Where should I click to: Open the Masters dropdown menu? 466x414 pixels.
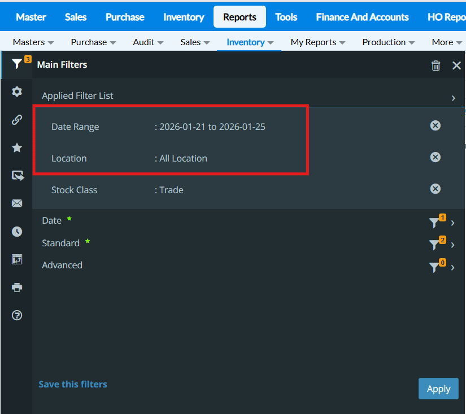click(33, 42)
